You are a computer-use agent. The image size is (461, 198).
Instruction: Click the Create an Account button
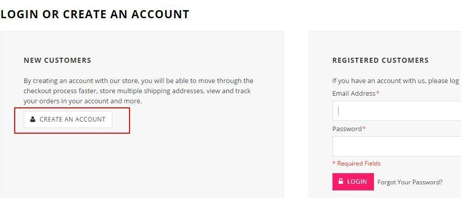pyautogui.click(x=68, y=120)
